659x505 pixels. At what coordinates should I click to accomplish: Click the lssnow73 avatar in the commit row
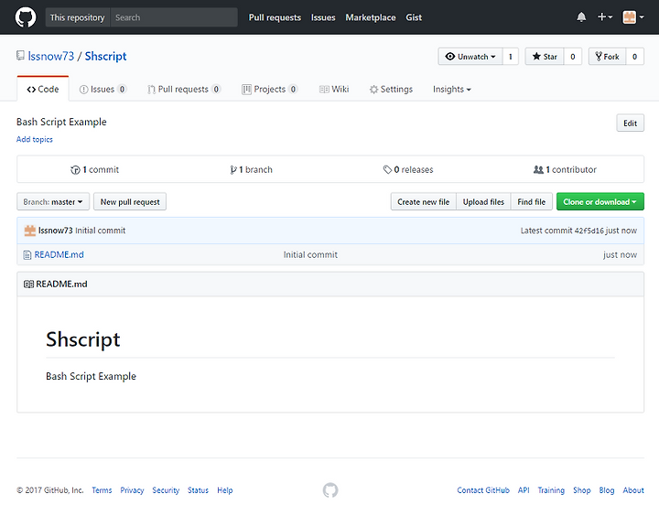[30, 231]
